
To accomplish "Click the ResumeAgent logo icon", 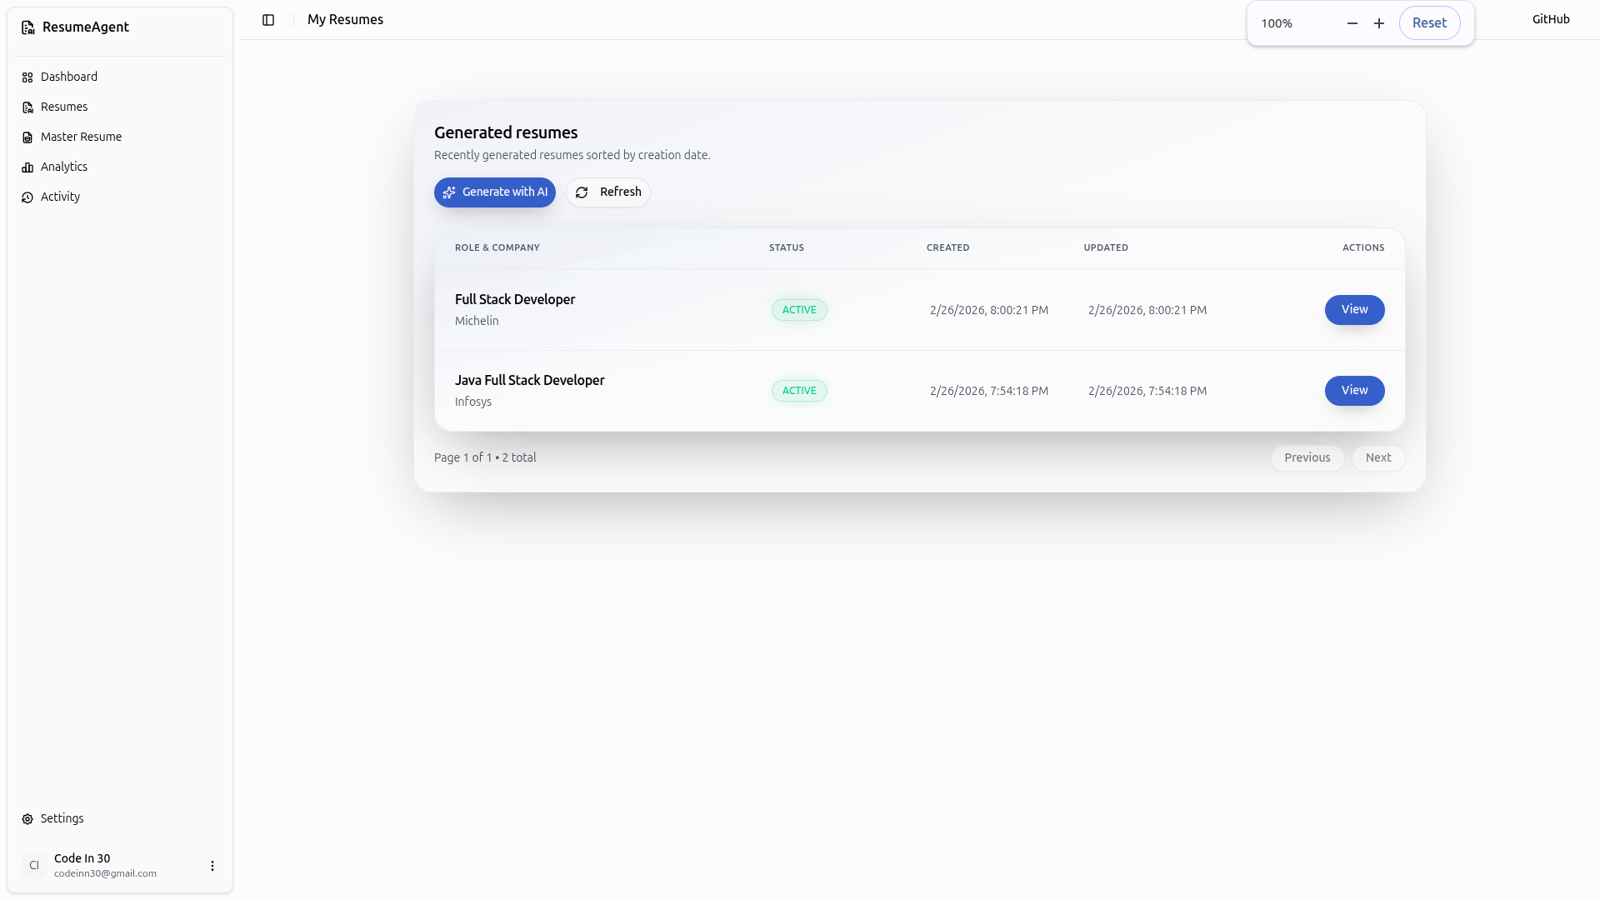I will click(27, 27).
